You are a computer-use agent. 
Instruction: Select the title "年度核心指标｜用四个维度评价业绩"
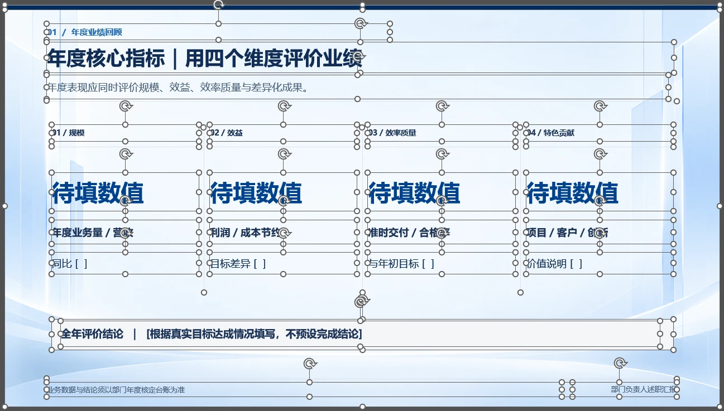tap(205, 57)
